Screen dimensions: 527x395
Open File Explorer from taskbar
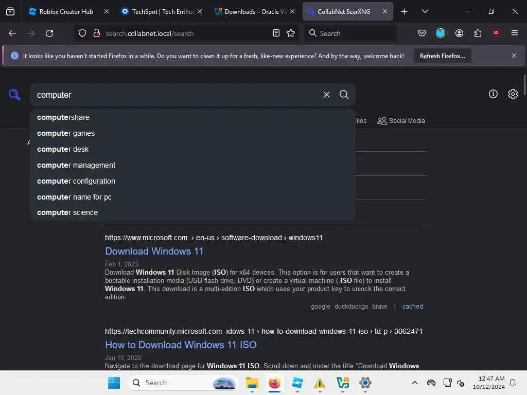[x=252, y=383]
